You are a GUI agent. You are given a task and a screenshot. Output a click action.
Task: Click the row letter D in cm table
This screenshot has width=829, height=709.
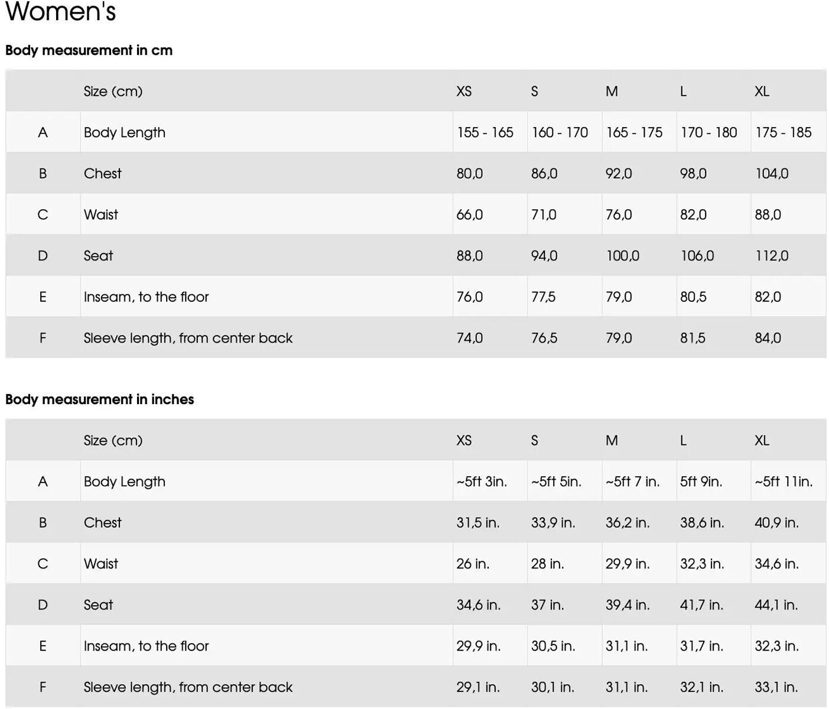43,256
